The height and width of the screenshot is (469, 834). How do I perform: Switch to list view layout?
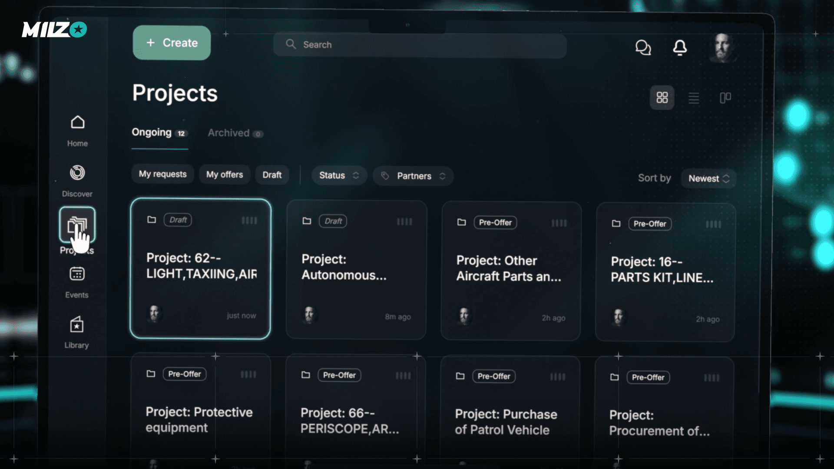(x=694, y=98)
